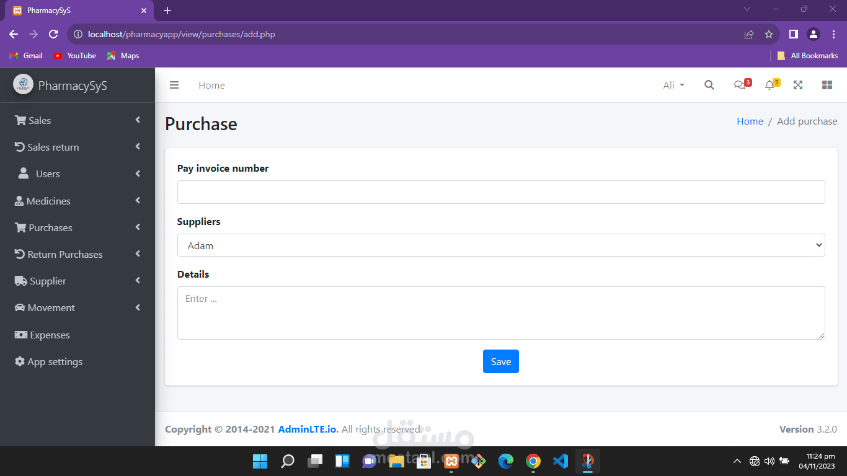
Task: Open Microsoft Edge from taskbar
Action: (506, 461)
